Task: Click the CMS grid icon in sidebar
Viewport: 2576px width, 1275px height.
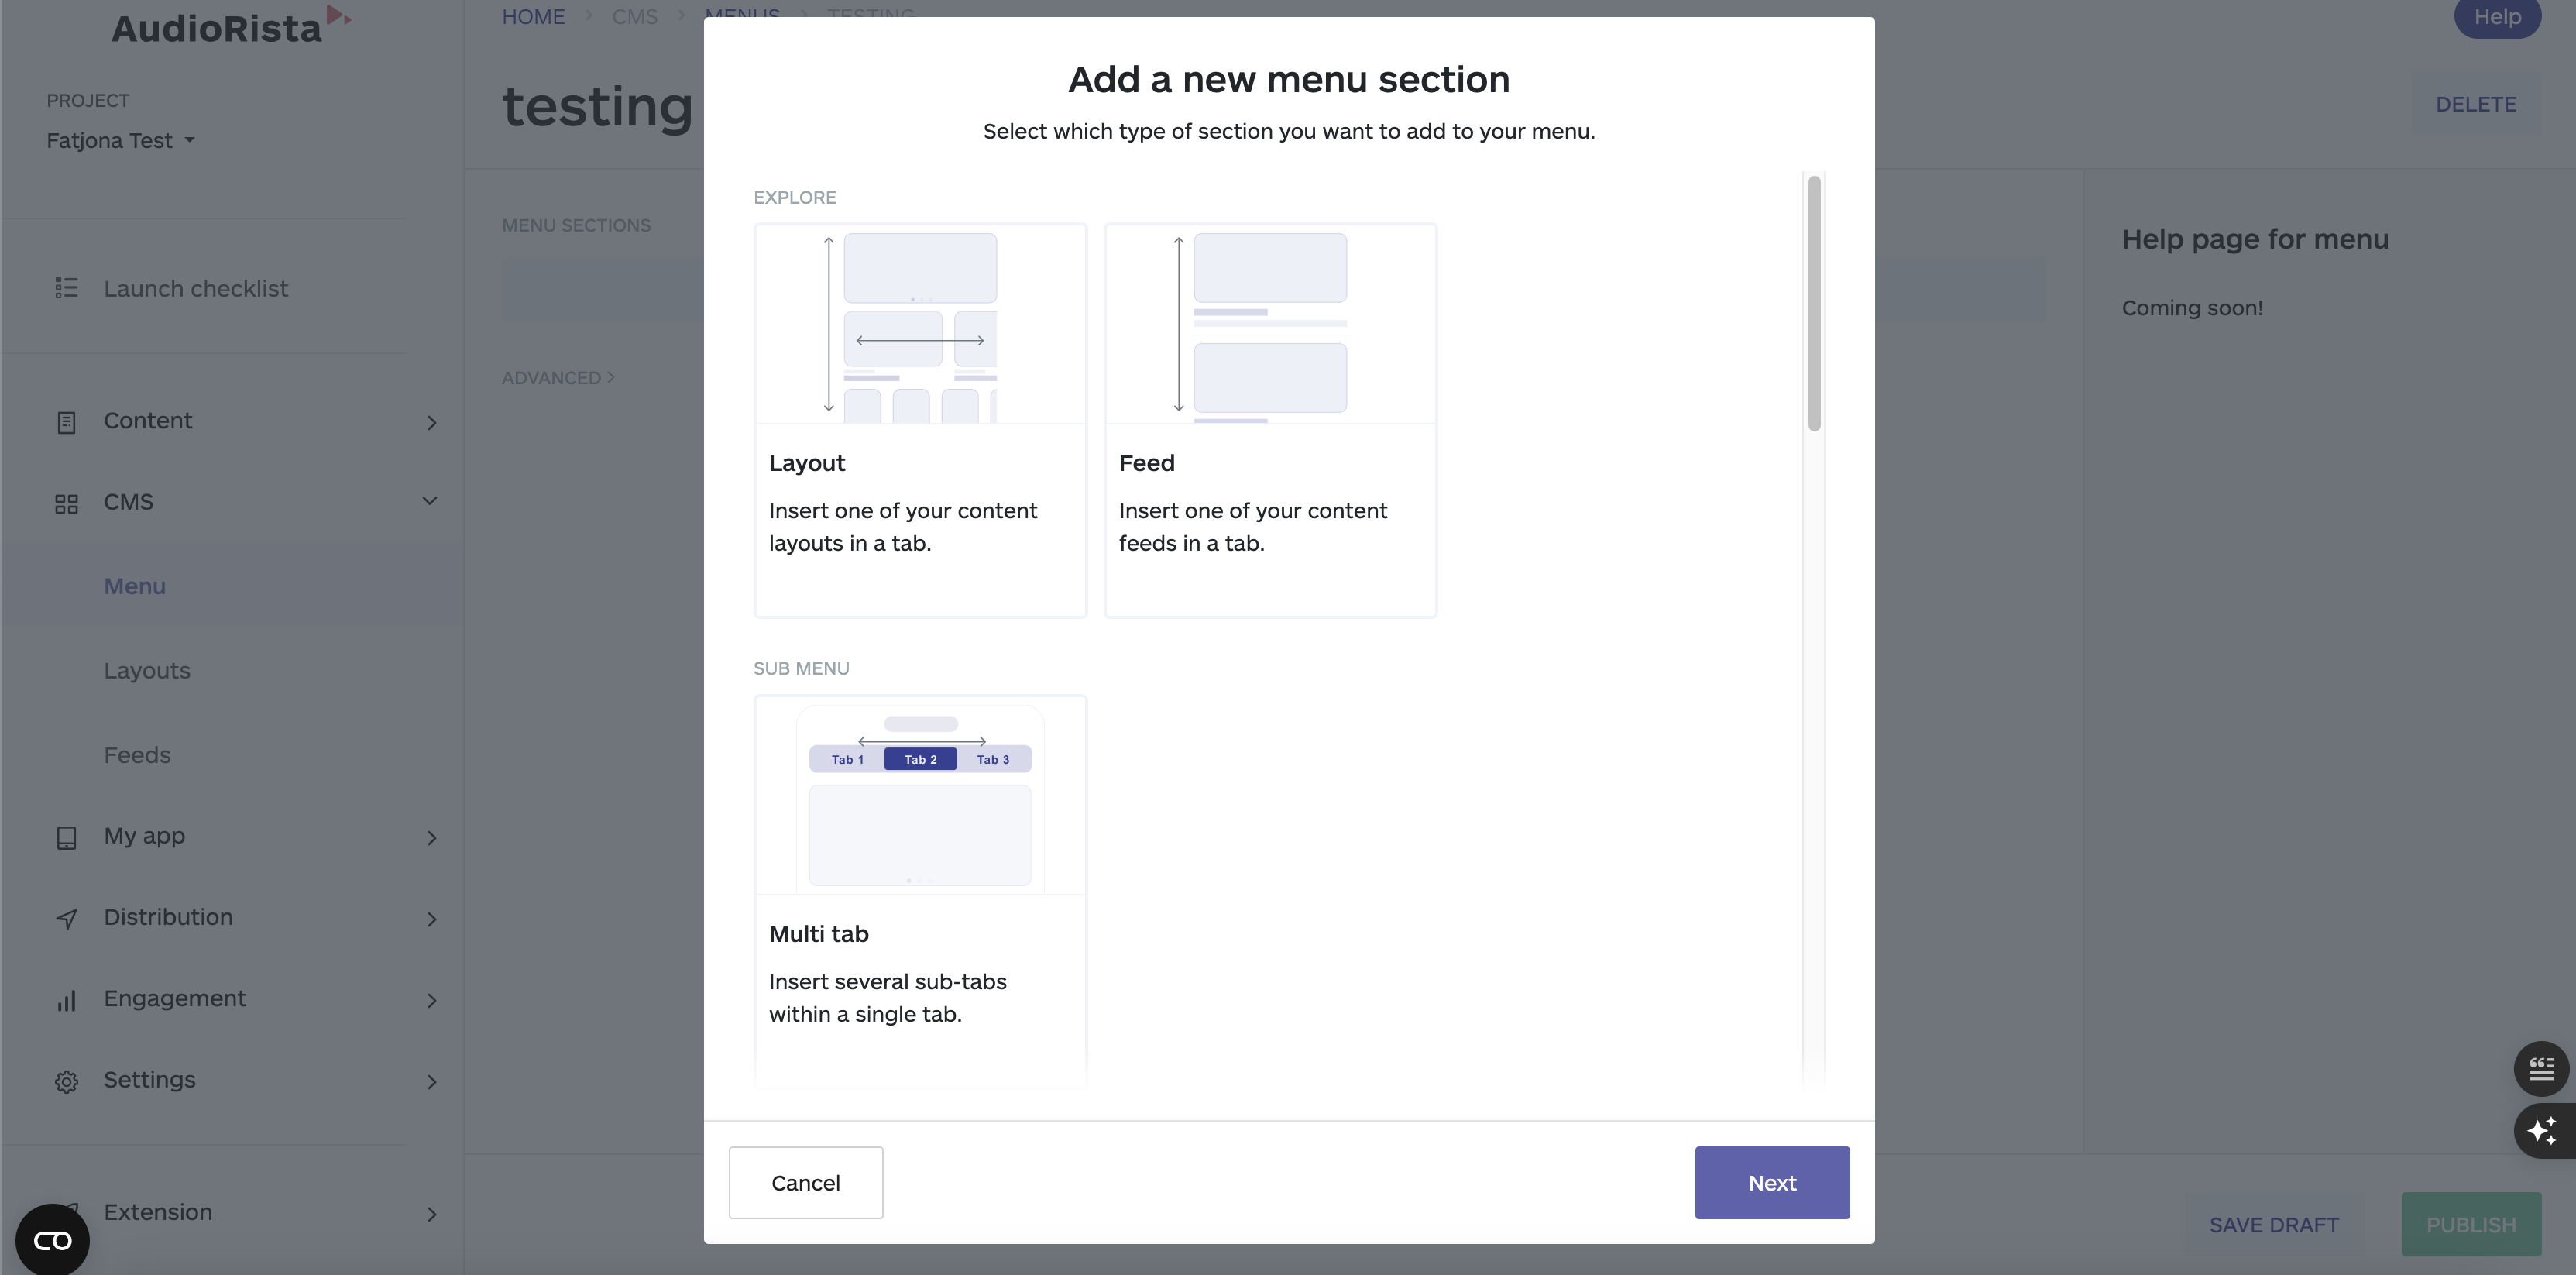Action: coord(66,503)
